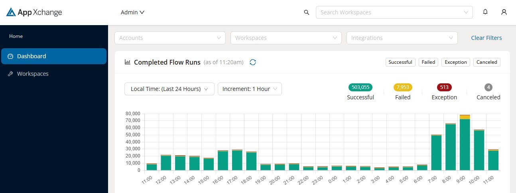Click into the Search Workspaces field
Viewport: 516px width, 193px height.
391,12
